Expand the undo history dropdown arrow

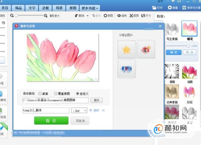[88, 16]
